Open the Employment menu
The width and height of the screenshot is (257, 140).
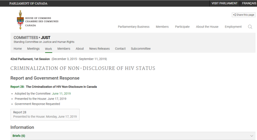233,27
